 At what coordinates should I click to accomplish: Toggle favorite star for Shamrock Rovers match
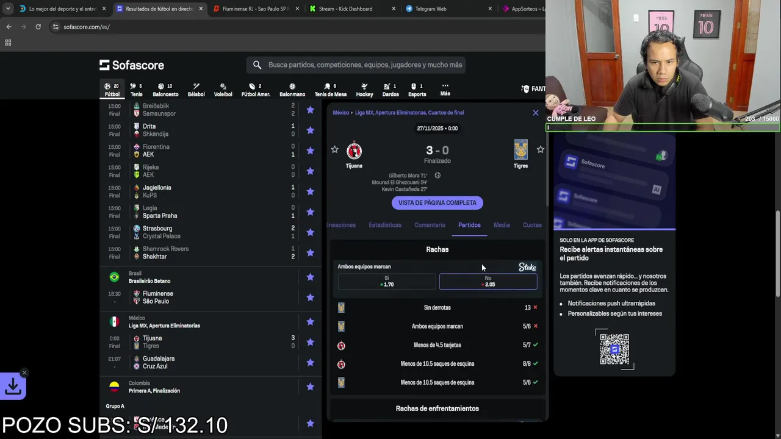pos(310,252)
